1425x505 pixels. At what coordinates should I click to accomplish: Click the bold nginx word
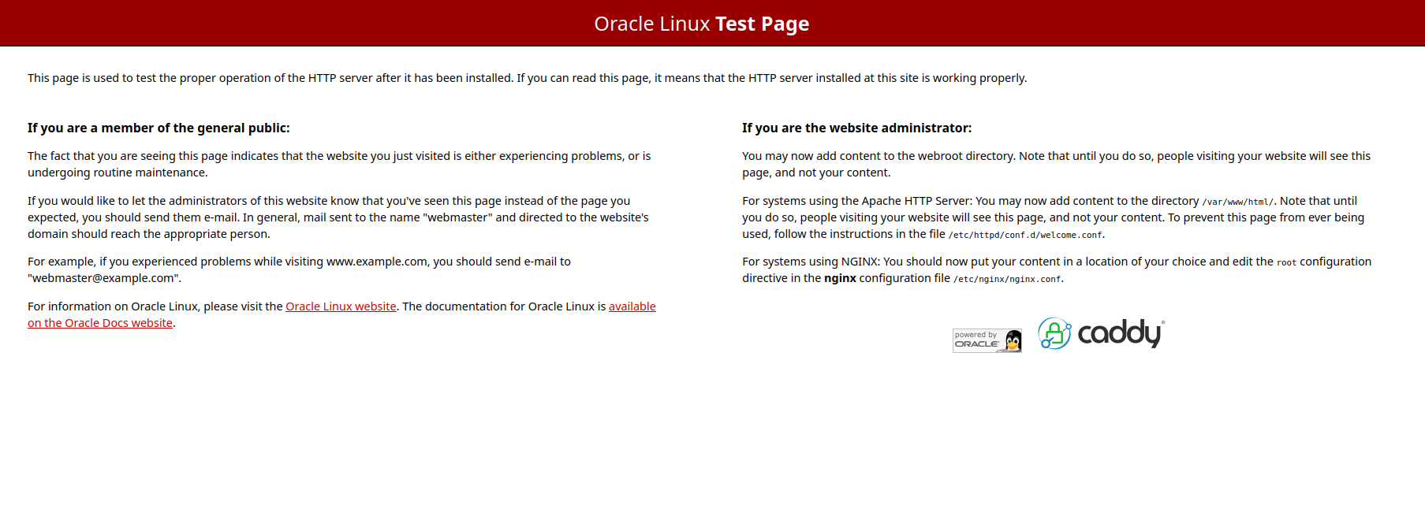pyautogui.click(x=840, y=278)
